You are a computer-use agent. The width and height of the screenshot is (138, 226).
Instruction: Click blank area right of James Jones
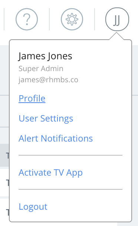(x=101, y=56)
